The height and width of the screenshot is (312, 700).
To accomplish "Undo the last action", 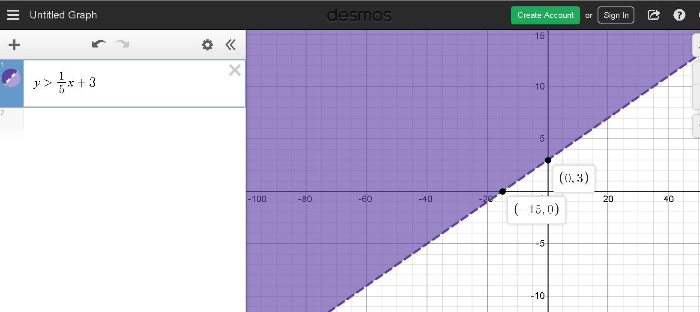I will pos(99,44).
